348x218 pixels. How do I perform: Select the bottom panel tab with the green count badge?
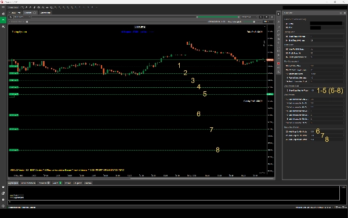point(57,183)
